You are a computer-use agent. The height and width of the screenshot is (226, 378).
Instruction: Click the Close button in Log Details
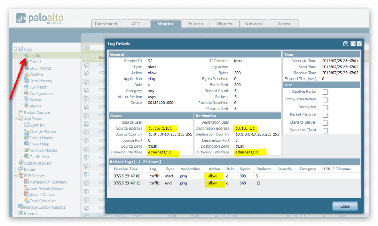coord(345,206)
